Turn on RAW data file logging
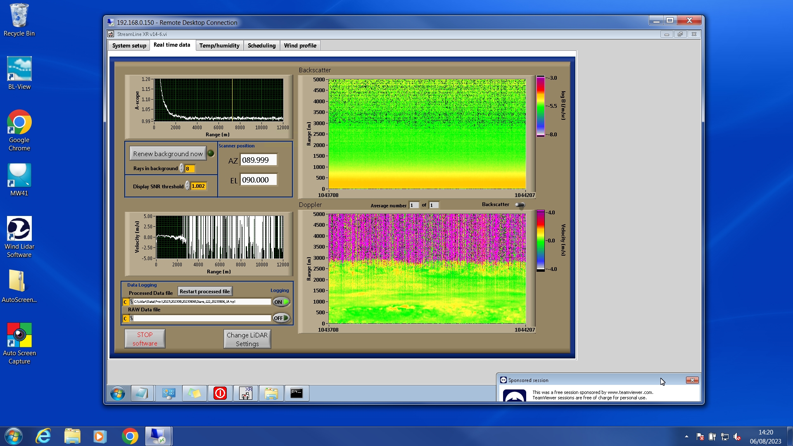Viewport: 793px width, 446px height. point(281,318)
